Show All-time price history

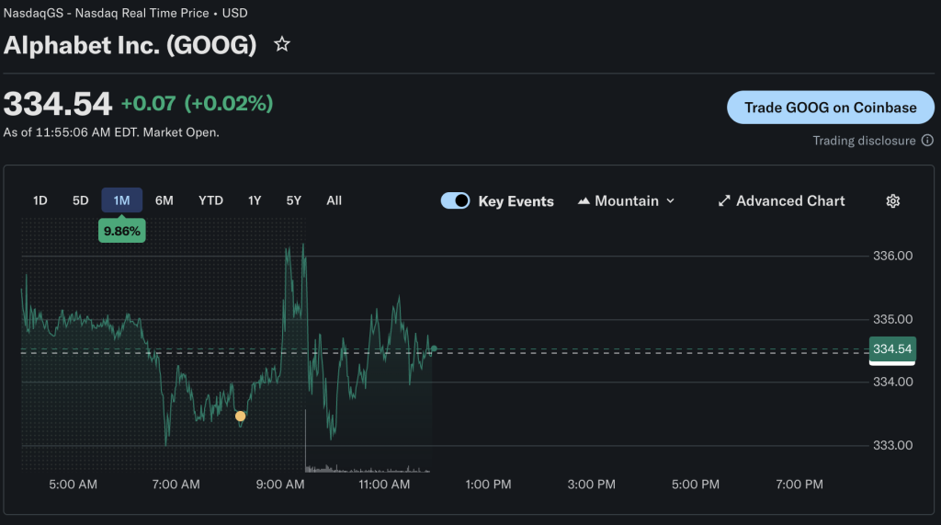[x=334, y=200]
